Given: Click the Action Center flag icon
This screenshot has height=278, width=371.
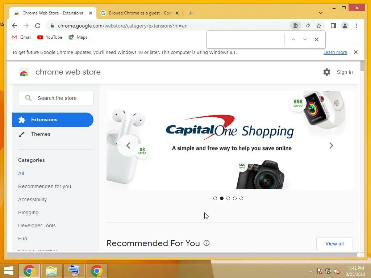Looking at the screenshot, I should 320,271.
